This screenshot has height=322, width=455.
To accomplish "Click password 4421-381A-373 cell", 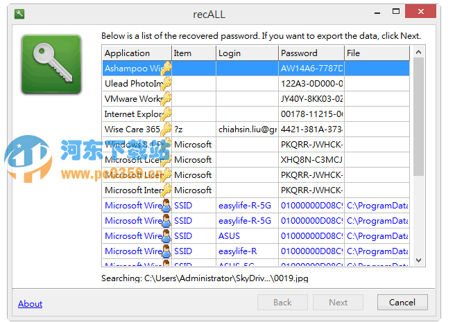I will click(x=311, y=129).
